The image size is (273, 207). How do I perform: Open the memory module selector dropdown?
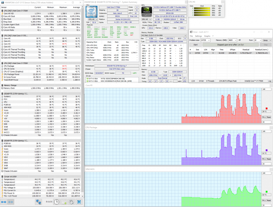tap(164, 35)
